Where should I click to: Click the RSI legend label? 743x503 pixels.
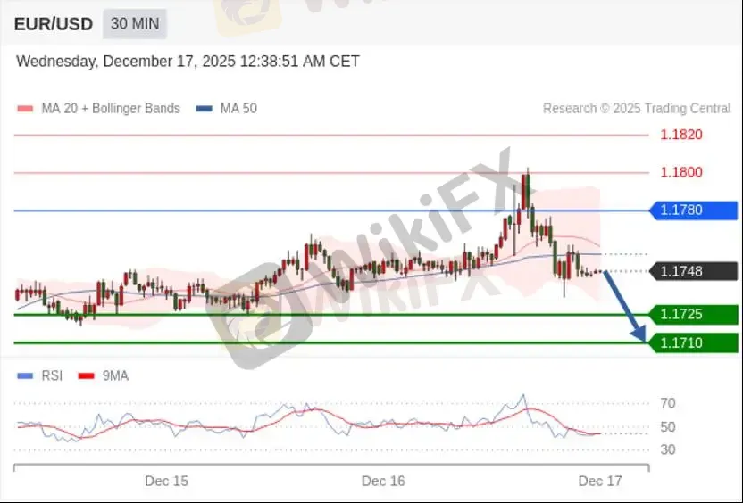coord(52,375)
